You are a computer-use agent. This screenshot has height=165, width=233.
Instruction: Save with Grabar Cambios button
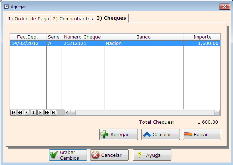[68, 155]
